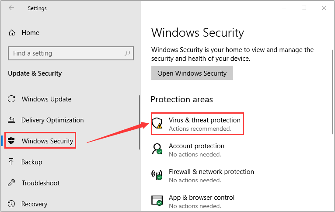Click the Firewall network antenna icon
This screenshot has width=335, height=212.
click(x=157, y=175)
